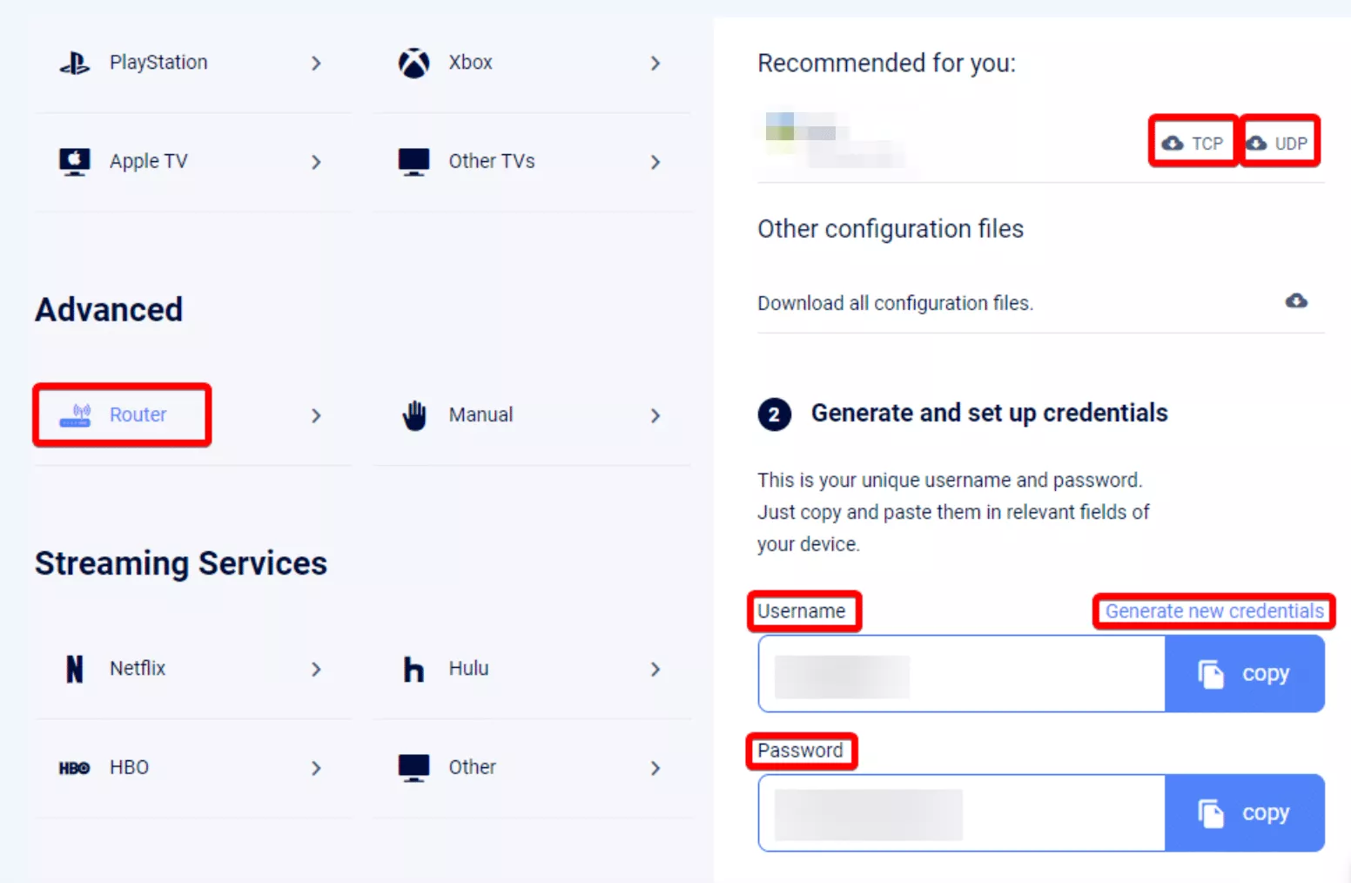Open the Other streaming services item
Image resolution: width=1351 pixels, height=883 pixels.
(x=472, y=767)
